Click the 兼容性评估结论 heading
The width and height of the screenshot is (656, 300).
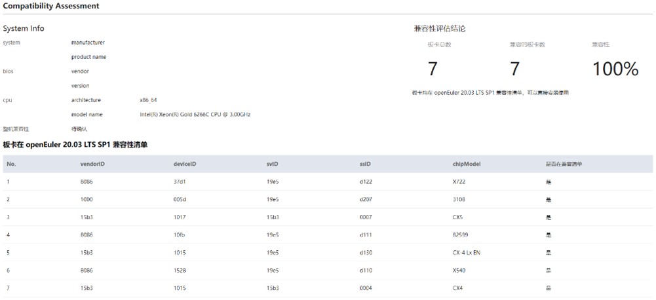click(x=440, y=29)
